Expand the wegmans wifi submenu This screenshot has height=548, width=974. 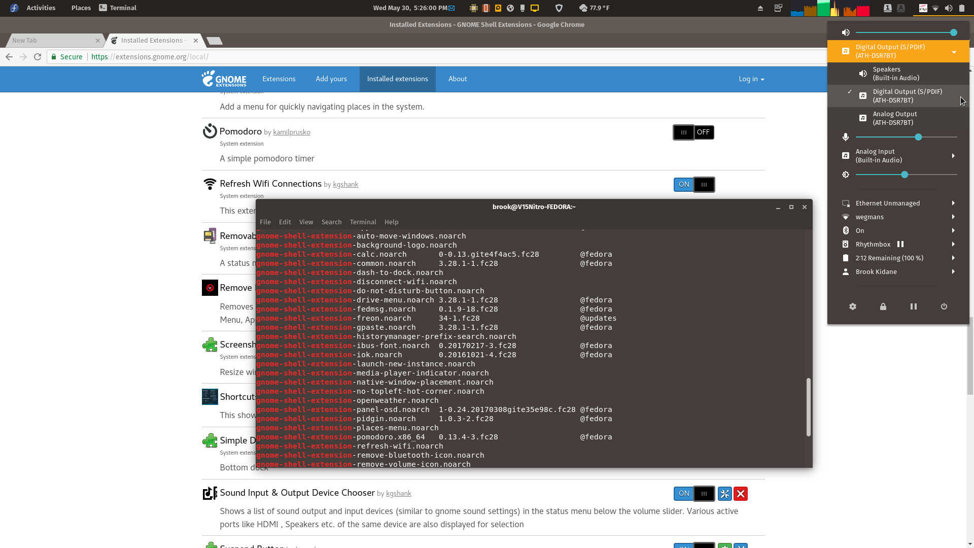(x=898, y=217)
